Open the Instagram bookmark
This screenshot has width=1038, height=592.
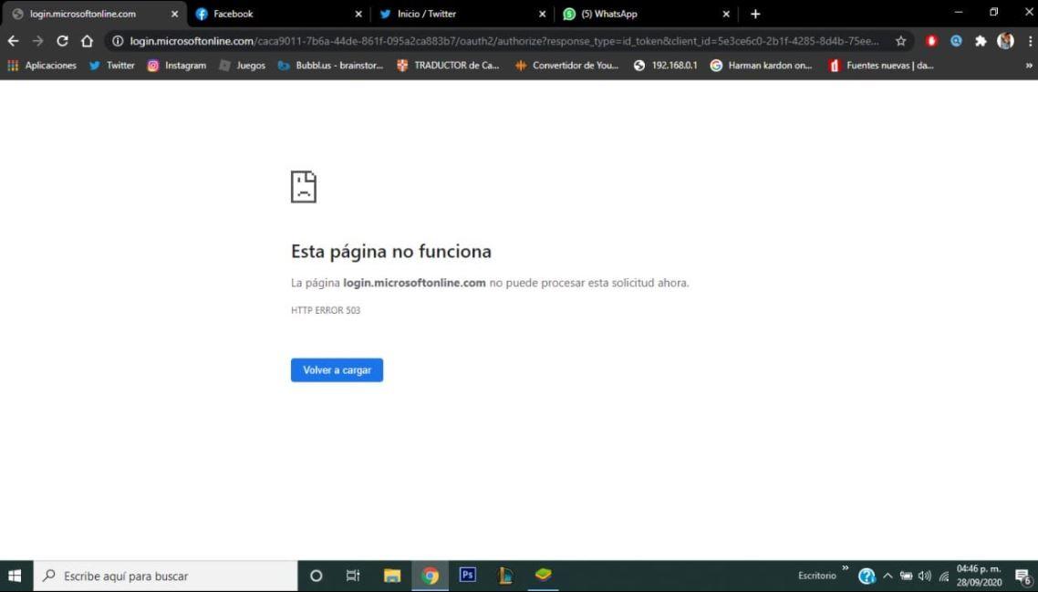pyautogui.click(x=177, y=66)
